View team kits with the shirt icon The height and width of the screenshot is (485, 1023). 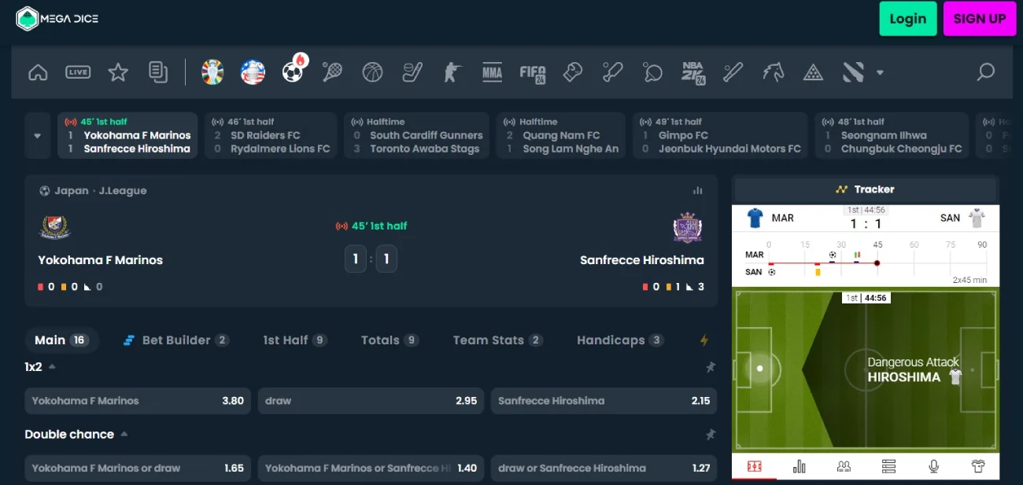[978, 465]
